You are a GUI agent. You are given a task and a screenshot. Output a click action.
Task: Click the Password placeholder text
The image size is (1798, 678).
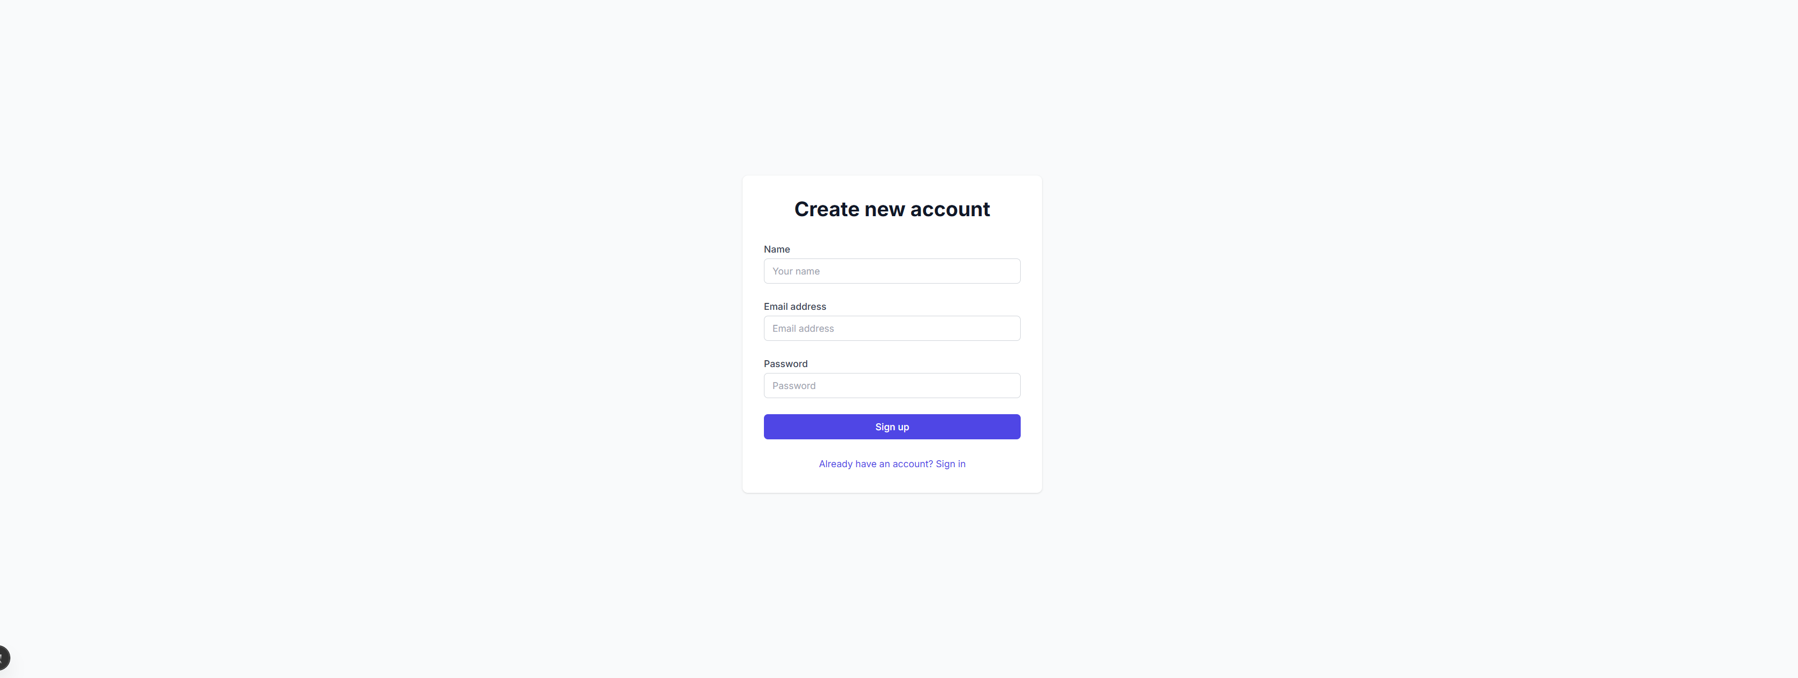pyautogui.click(x=793, y=385)
